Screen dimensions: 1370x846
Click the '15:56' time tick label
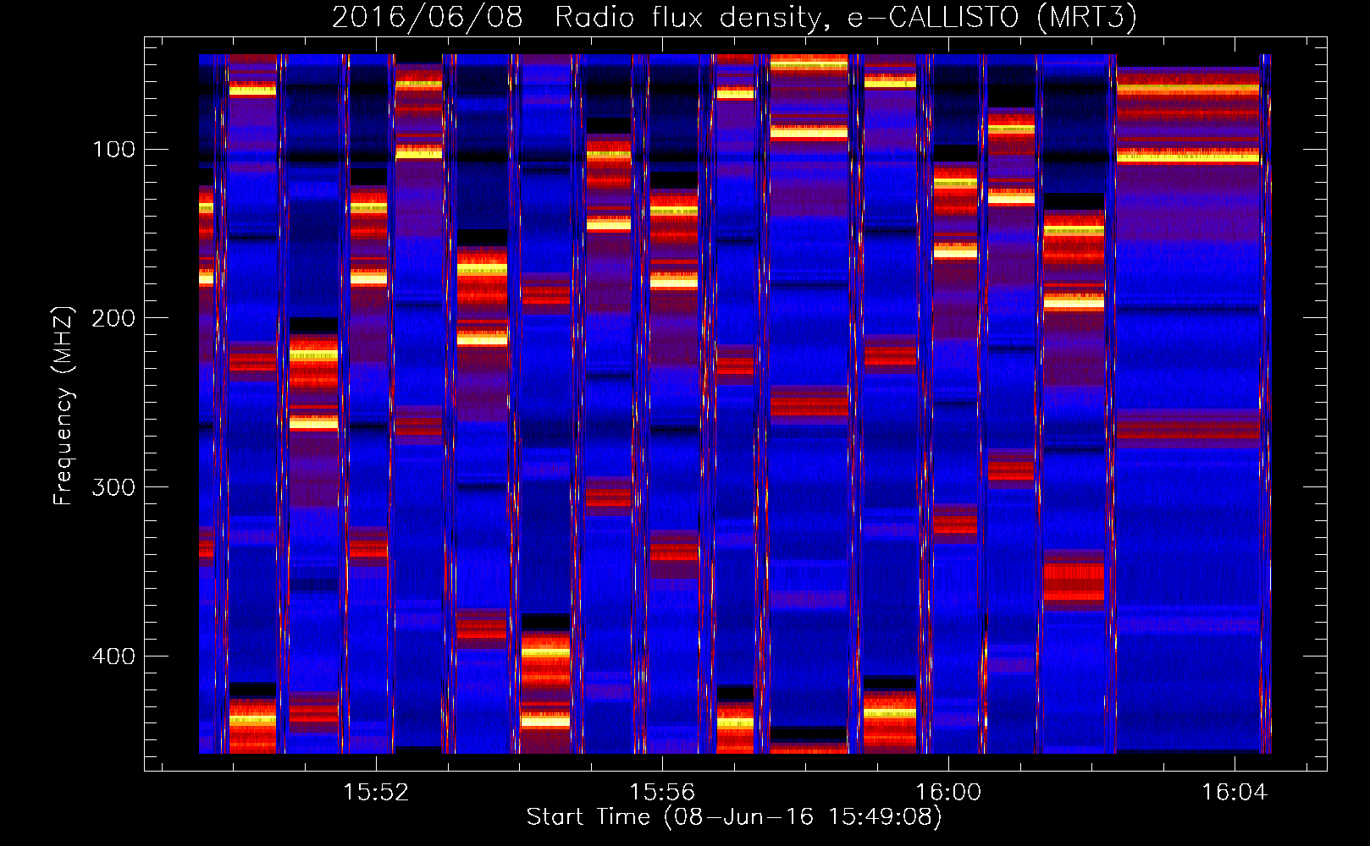662,792
